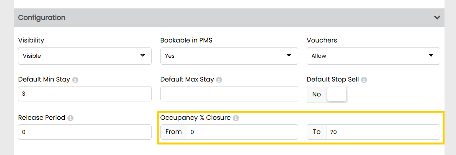Viewport: 456px width, 155px height.
Task: Open the Visibility dropdown
Action: (x=85, y=56)
